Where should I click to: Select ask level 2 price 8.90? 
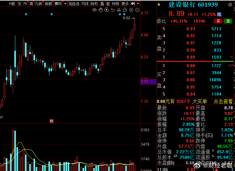pos(190,50)
